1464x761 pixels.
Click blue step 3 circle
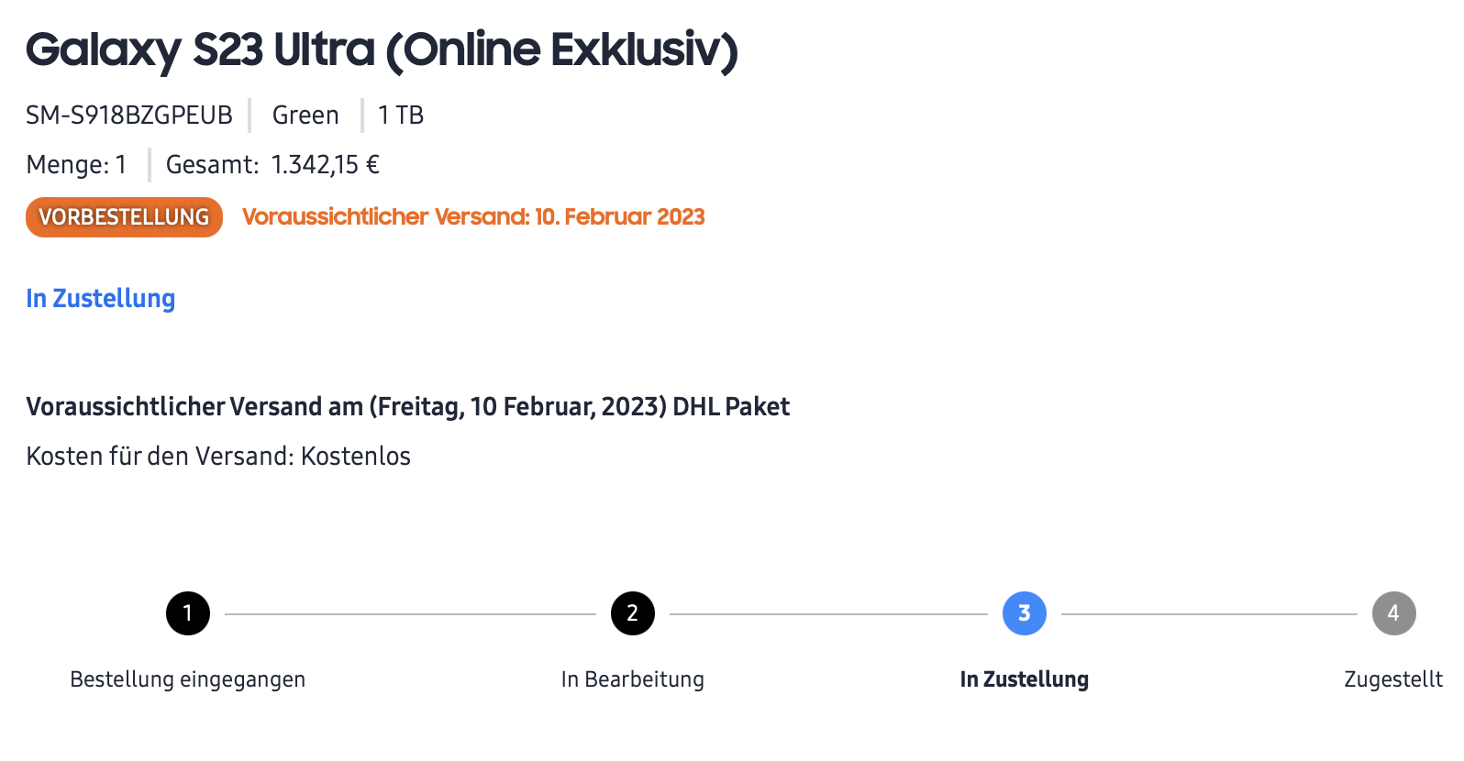(1024, 613)
